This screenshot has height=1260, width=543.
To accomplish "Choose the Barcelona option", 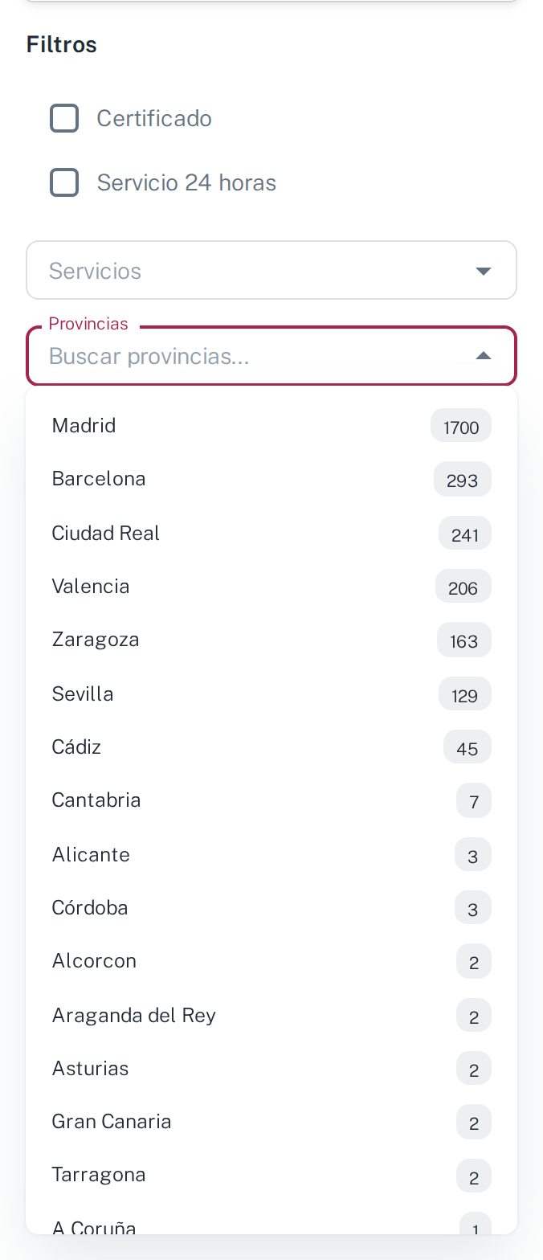I will click(x=271, y=479).
